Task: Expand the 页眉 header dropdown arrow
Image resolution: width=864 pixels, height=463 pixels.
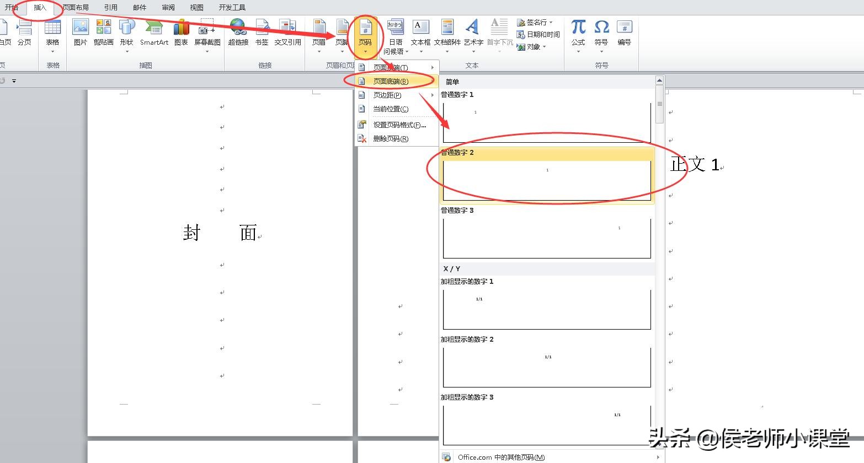Action: [x=319, y=52]
